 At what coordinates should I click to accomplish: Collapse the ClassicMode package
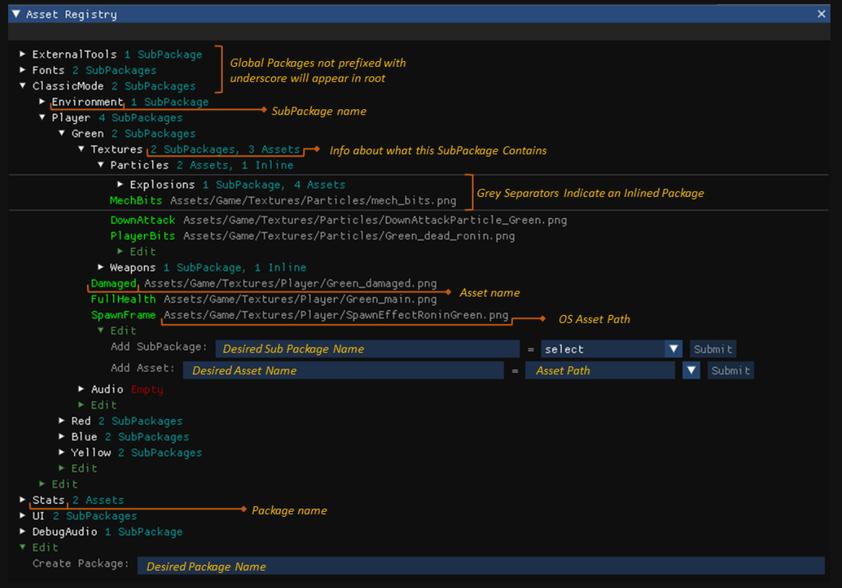click(x=22, y=86)
